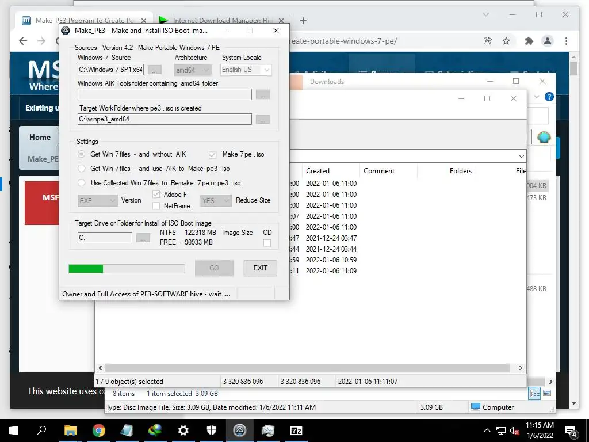Click Target WorkFolder input field
Viewport: 589px width, 442px height.
pyautogui.click(x=165, y=119)
